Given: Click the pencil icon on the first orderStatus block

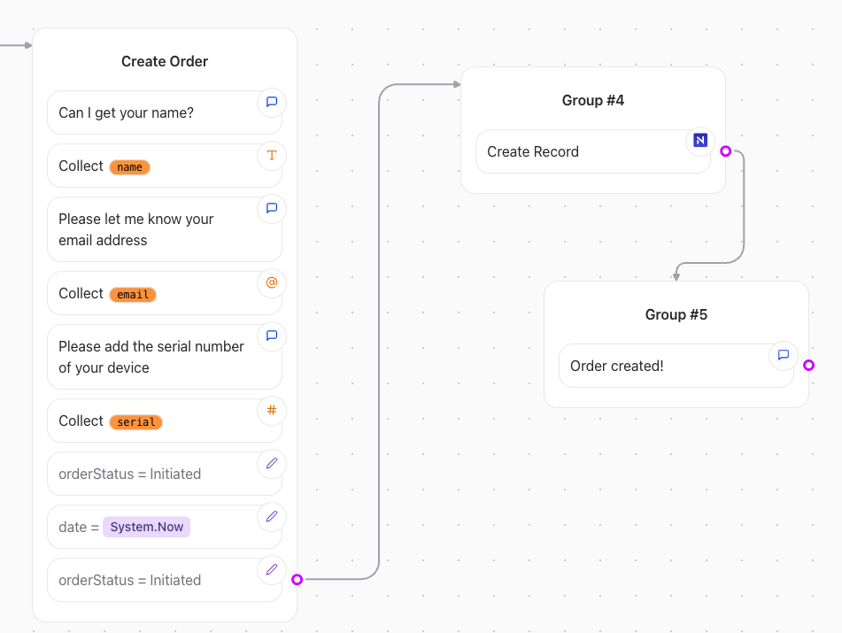Looking at the screenshot, I should pyautogui.click(x=272, y=463).
